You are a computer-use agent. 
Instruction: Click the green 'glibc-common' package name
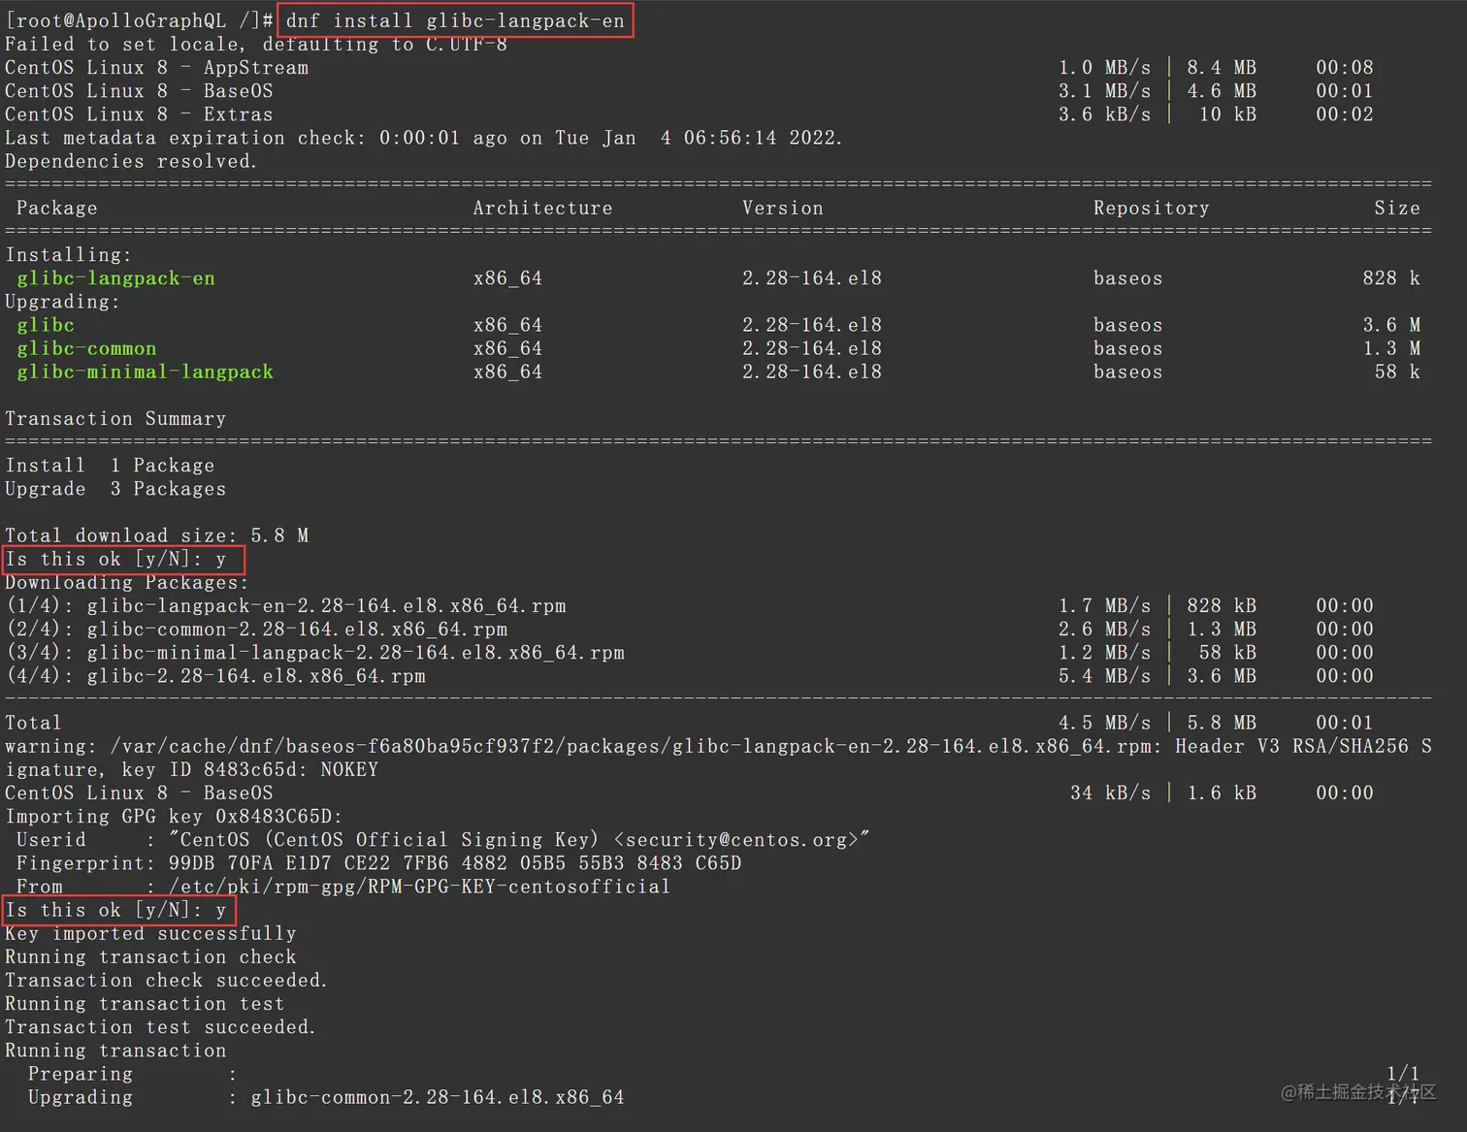tap(86, 348)
